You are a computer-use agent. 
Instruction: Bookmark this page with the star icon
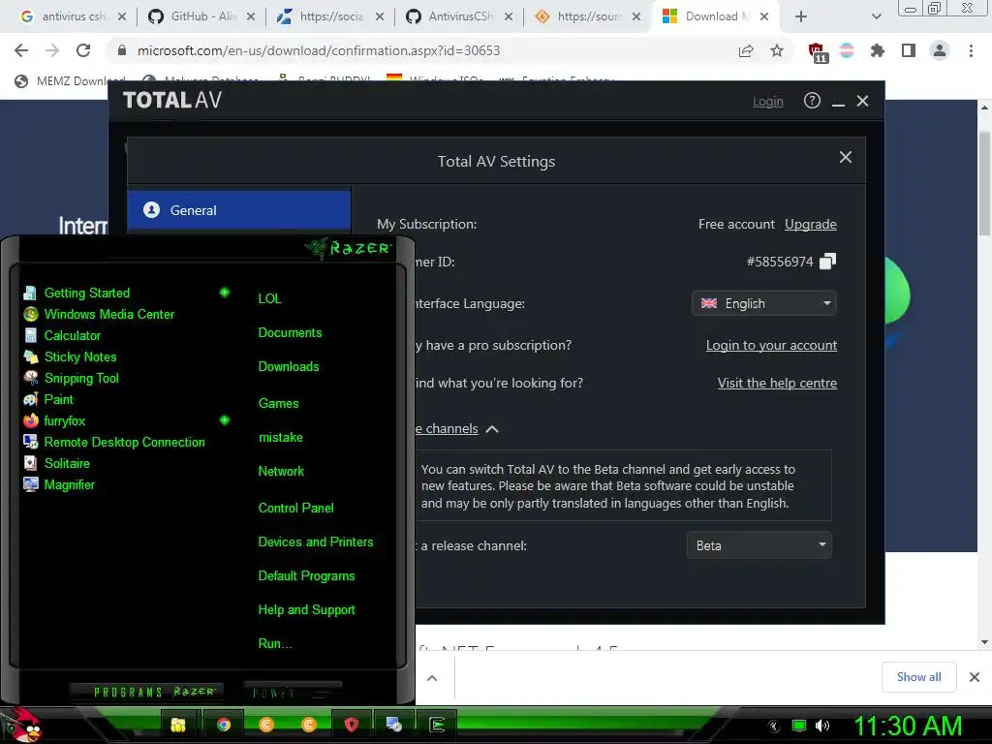(777, 50)
